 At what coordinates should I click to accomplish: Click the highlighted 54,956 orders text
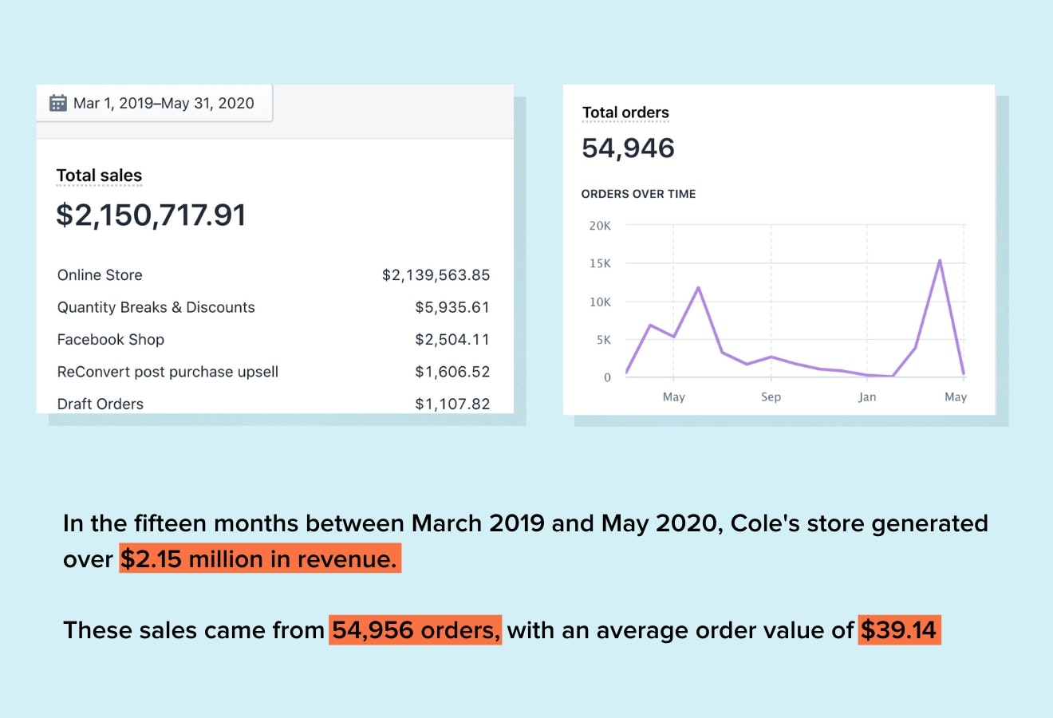415,630
